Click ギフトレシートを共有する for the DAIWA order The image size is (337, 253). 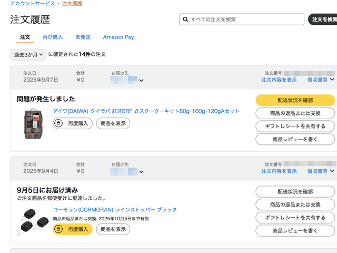(x=295, y=126)
